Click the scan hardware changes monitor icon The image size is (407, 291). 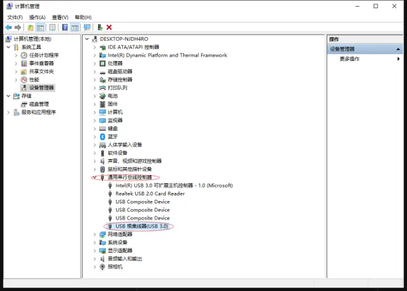[87, 28]
